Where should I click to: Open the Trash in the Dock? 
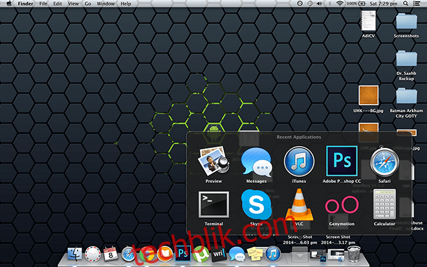click(354, 253)
